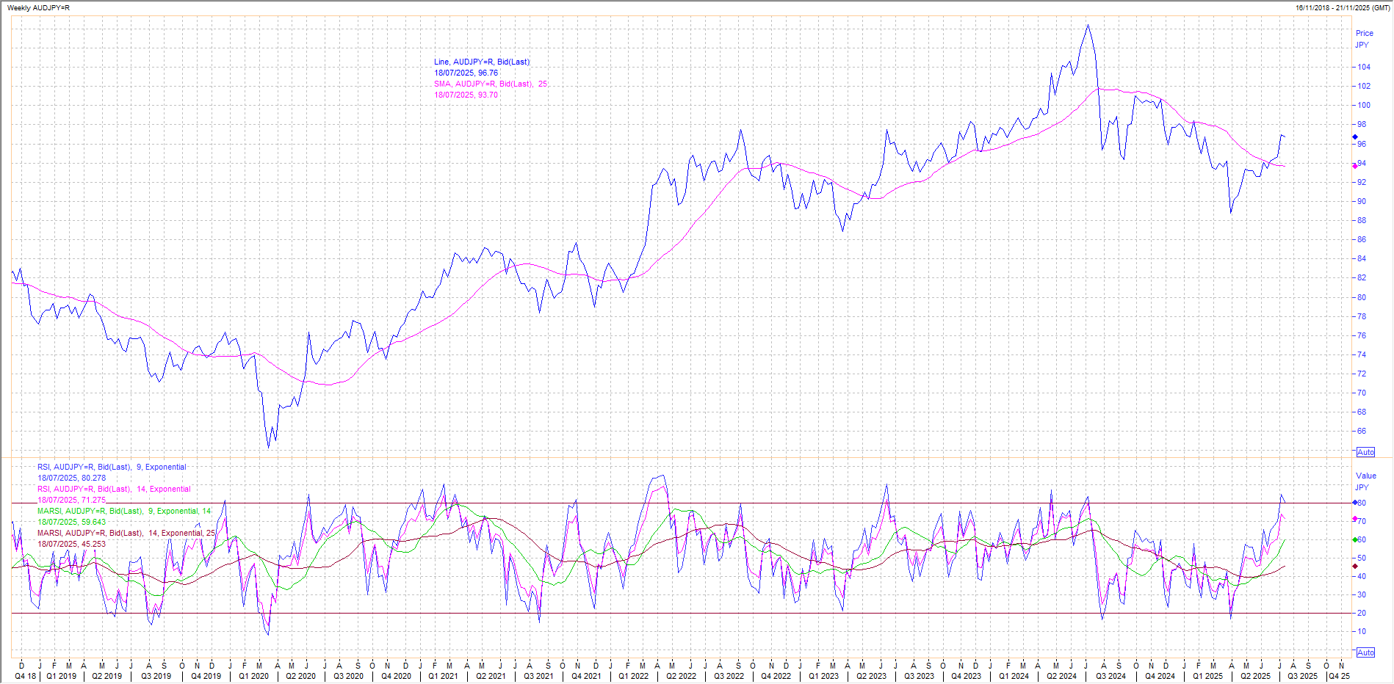Viewport: 1394px width, 684px height.
Task: Click the green MARSI diamond marker
Action: tap(1355, 539)
